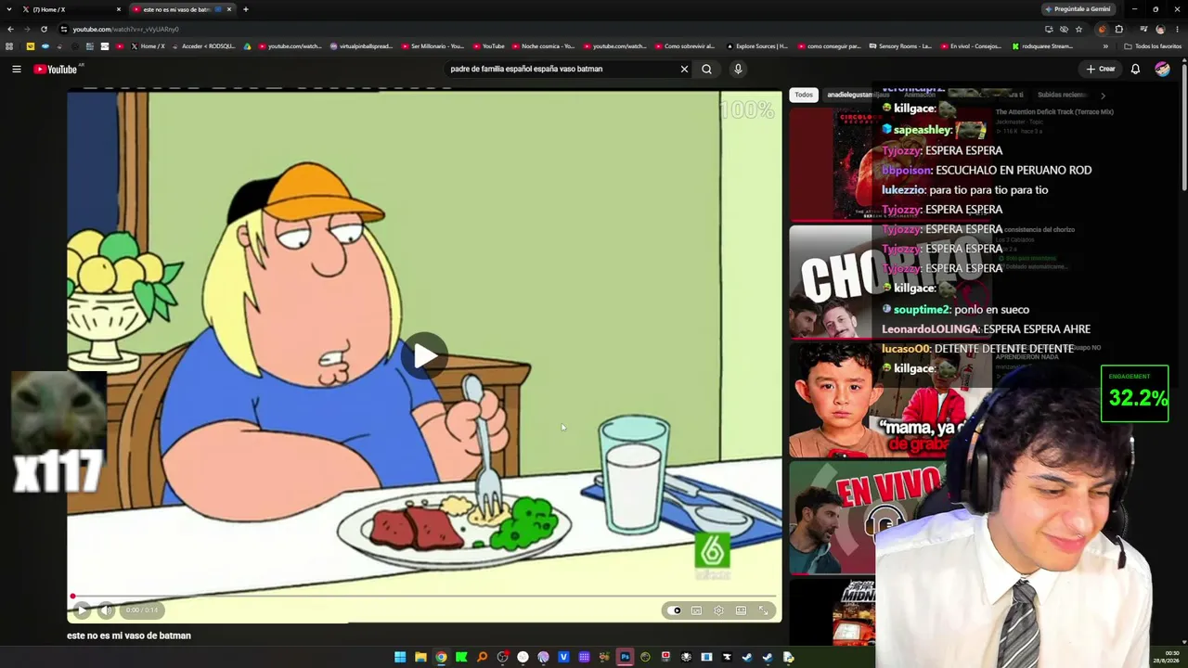
Task: Click the video title 'este no es mi vaso de batman'
Action: click(x=129, y=636)
